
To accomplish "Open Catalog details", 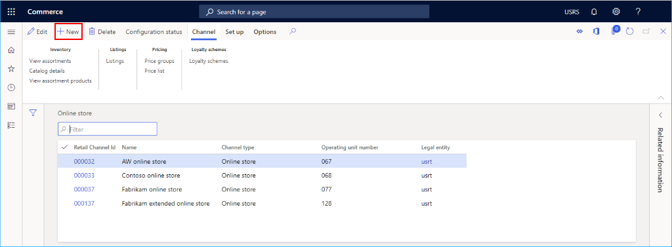I will 47,71.
